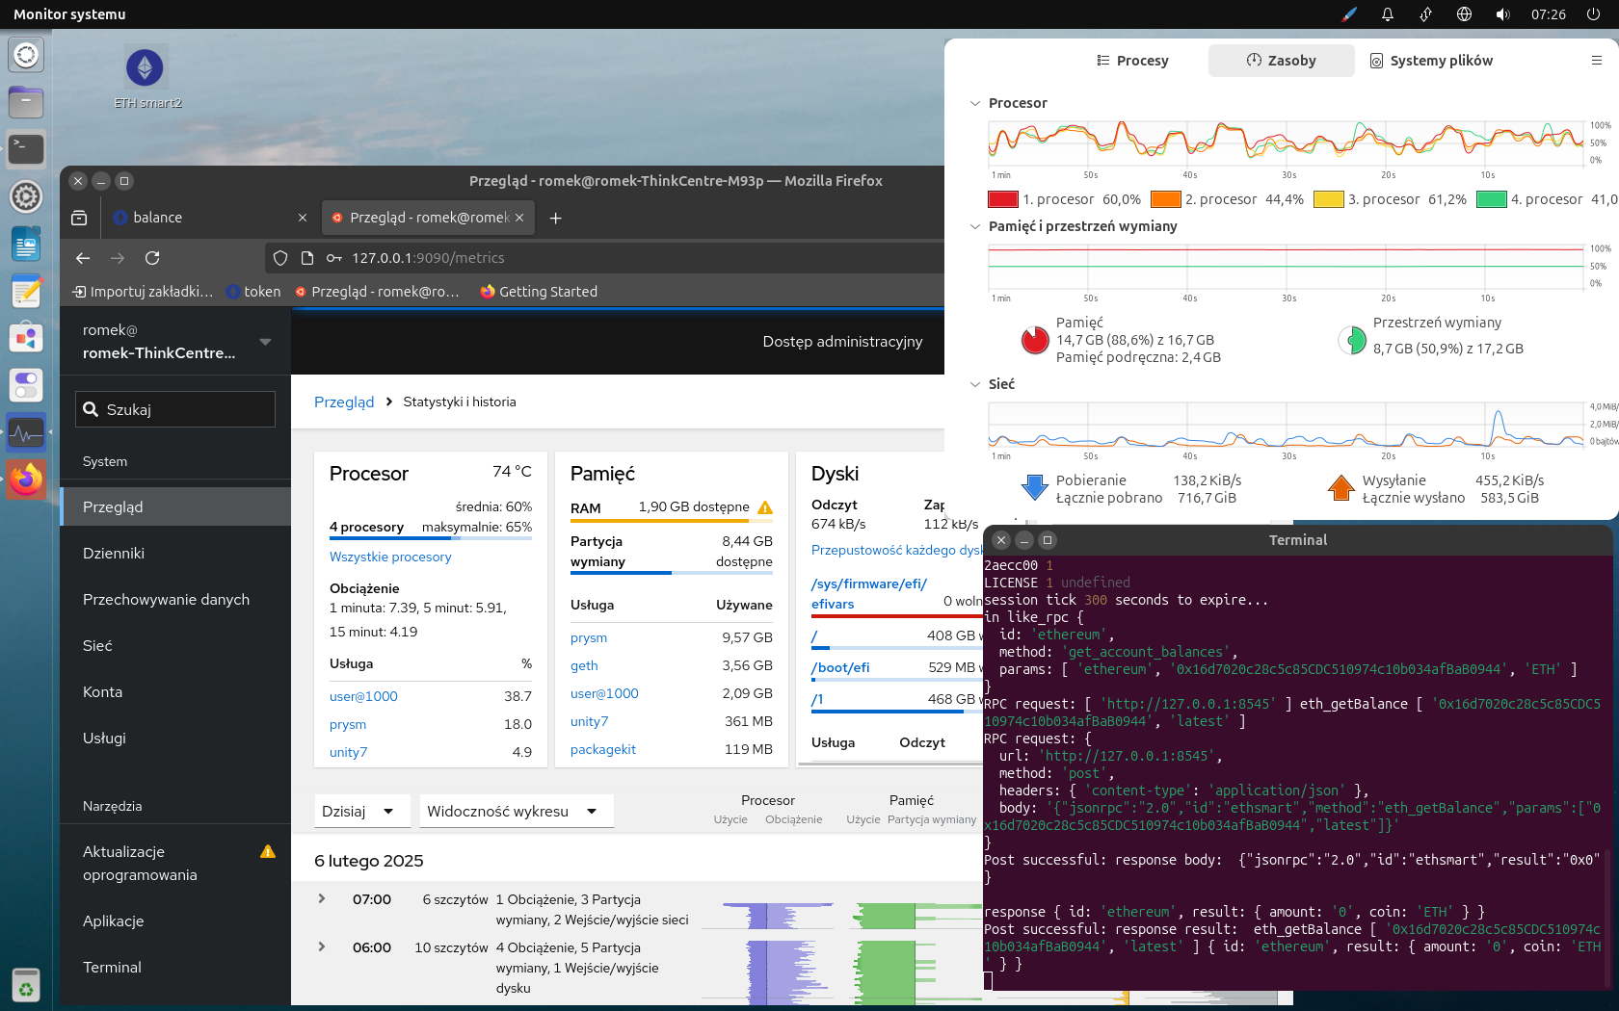
Task: Click Dostęp administracyjny button
Action: tap(842, 342)
